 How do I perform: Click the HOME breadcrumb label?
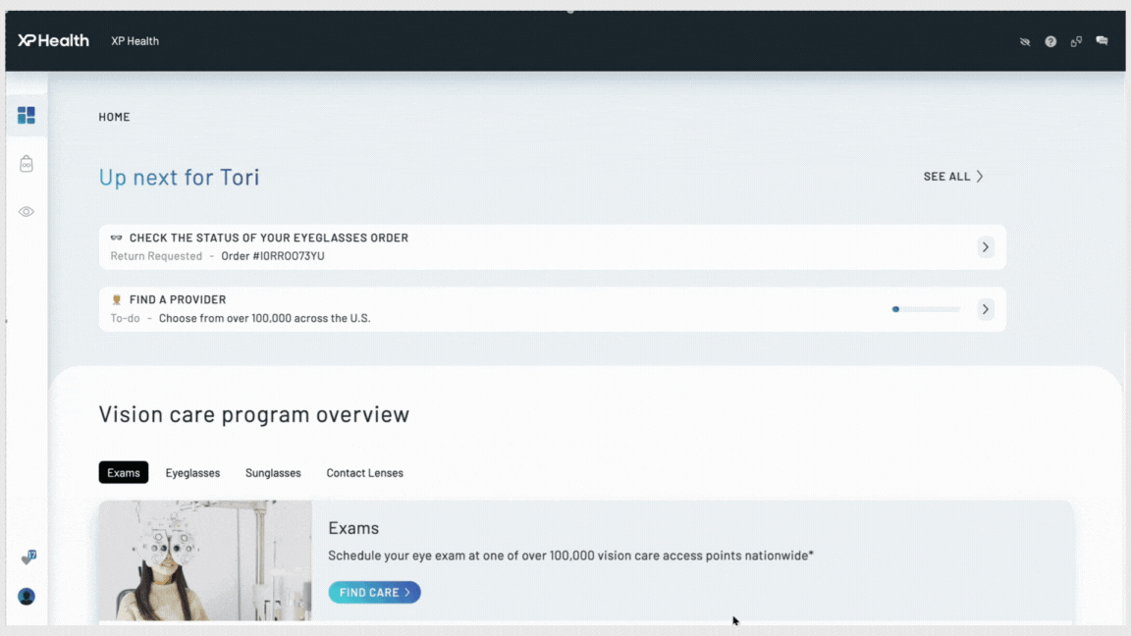(x=114, y=117)
